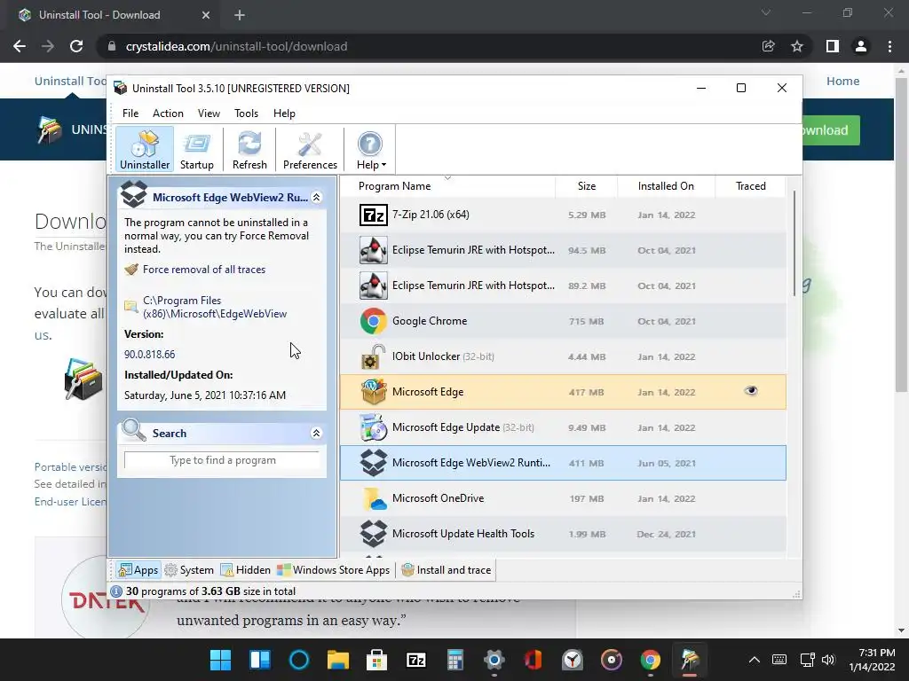Select the Microsoft Edge program icon
This screenshot has width=909, height=681.
point(374,392)
